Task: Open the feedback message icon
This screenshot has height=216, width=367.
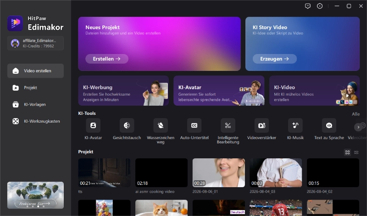Action: click(x=308, y=6)
